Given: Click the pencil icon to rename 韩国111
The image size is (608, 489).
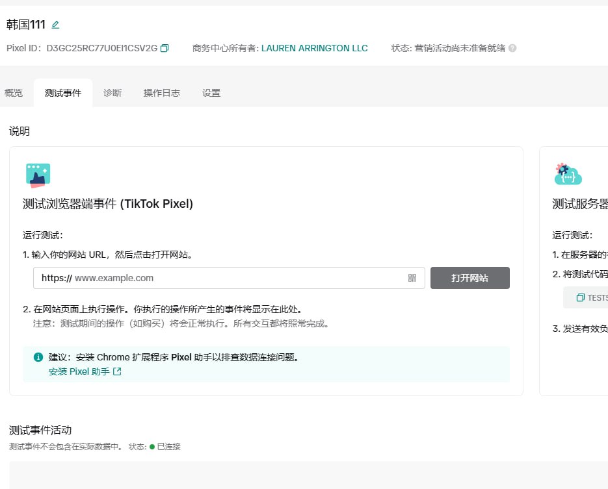Looking at the screenshot, I should pos(55,25).
